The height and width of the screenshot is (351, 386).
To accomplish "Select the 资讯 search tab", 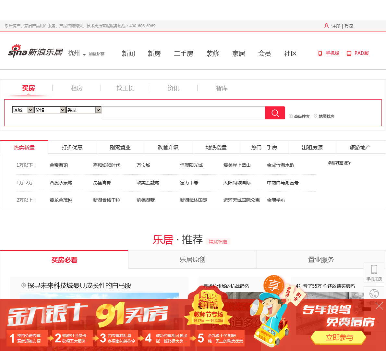I will point(173,88).
